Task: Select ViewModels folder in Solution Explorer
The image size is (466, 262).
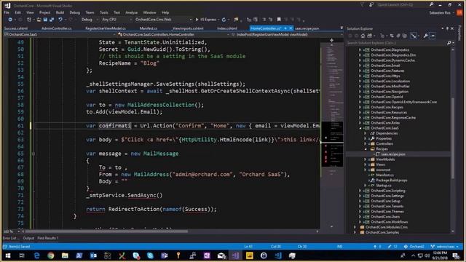Action: click(x=385, y=159)
